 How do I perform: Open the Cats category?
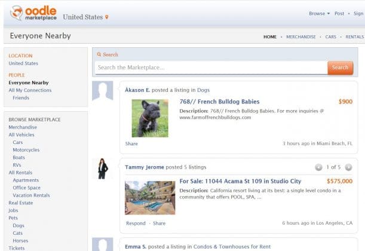point(18,233)
